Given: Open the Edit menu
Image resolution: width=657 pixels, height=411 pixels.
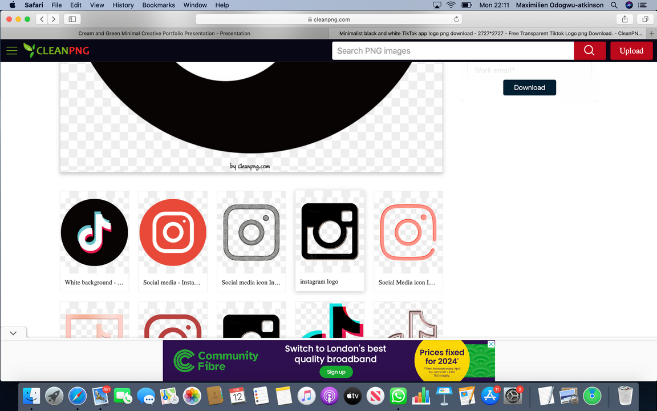Looking at the screenshot, I should click(76, 5).
